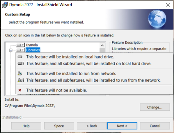Go back with the < Back button

(92, 126)
